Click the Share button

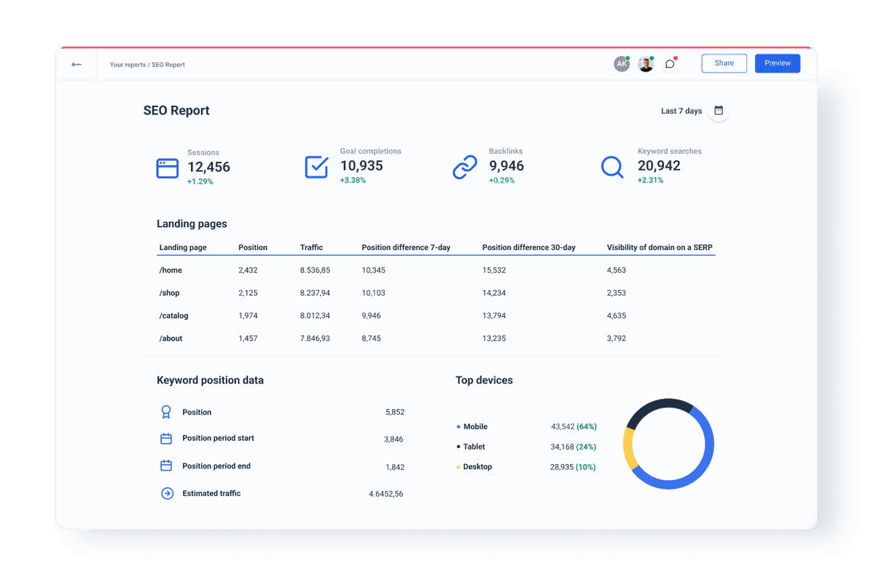coord(724,63)
